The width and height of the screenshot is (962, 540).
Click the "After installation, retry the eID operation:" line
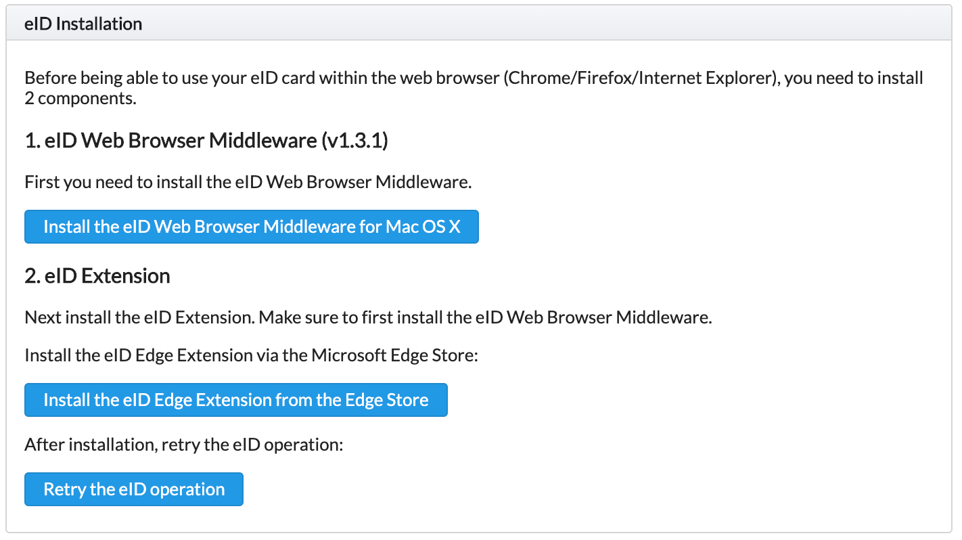[x=184, y=445]
